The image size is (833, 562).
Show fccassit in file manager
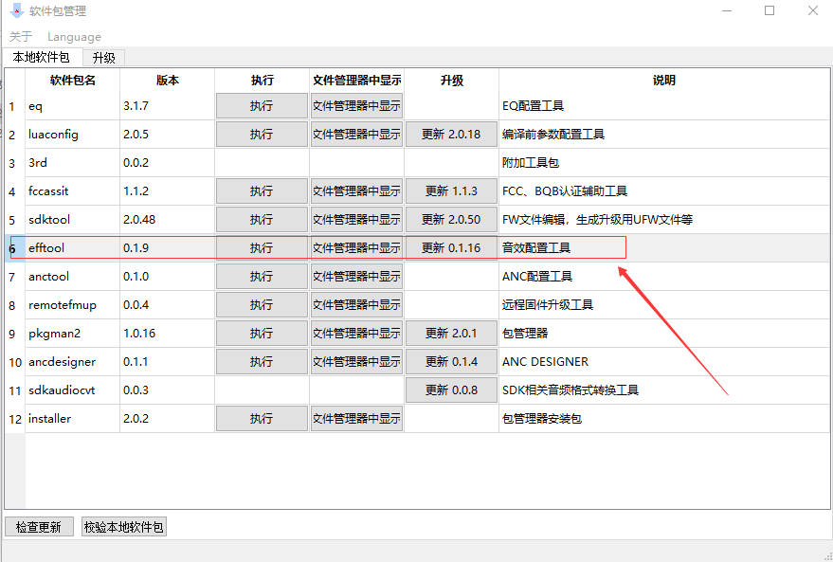356,191
